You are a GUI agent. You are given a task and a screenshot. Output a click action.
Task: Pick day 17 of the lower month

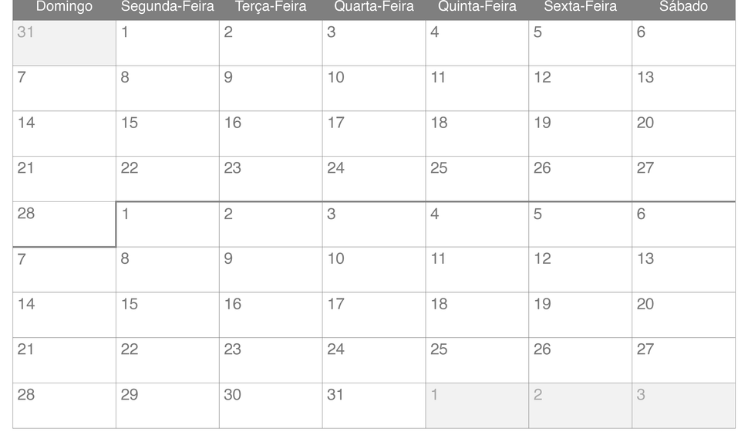click(x=374, y=315)
